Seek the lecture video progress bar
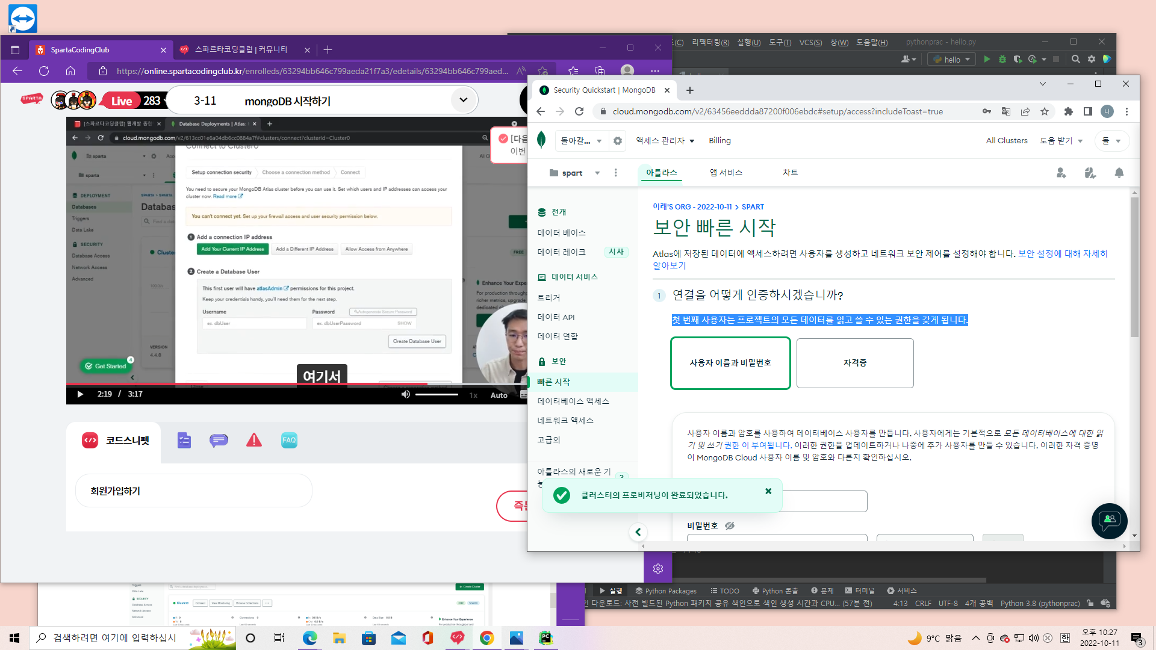1156x650 pixels. tap(297, 383)
